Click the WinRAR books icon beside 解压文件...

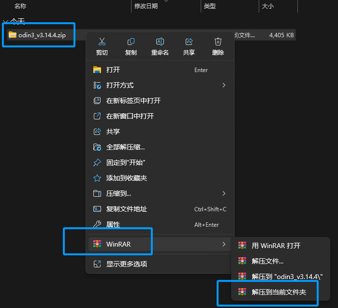tap(242, 261)
